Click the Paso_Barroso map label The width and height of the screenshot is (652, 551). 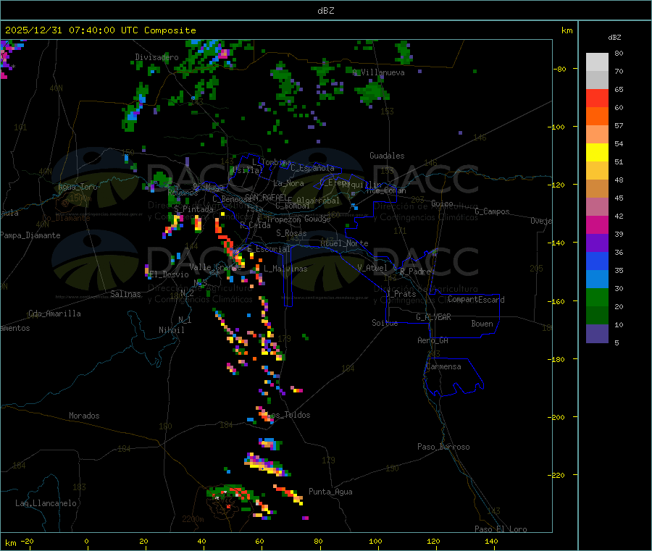[x=443, y=447]
